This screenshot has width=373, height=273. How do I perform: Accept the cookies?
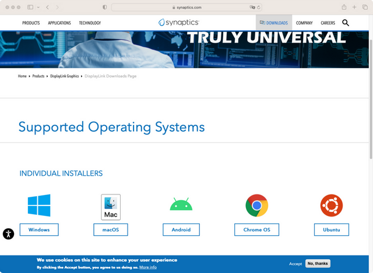[x=295, y=264]
